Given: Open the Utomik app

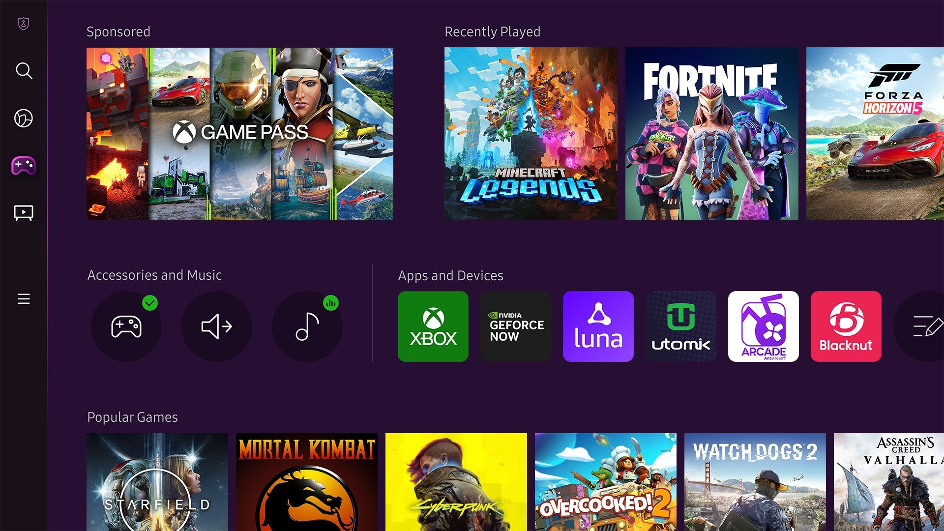Looking at the screenshot, I should [x=680, y=326].
